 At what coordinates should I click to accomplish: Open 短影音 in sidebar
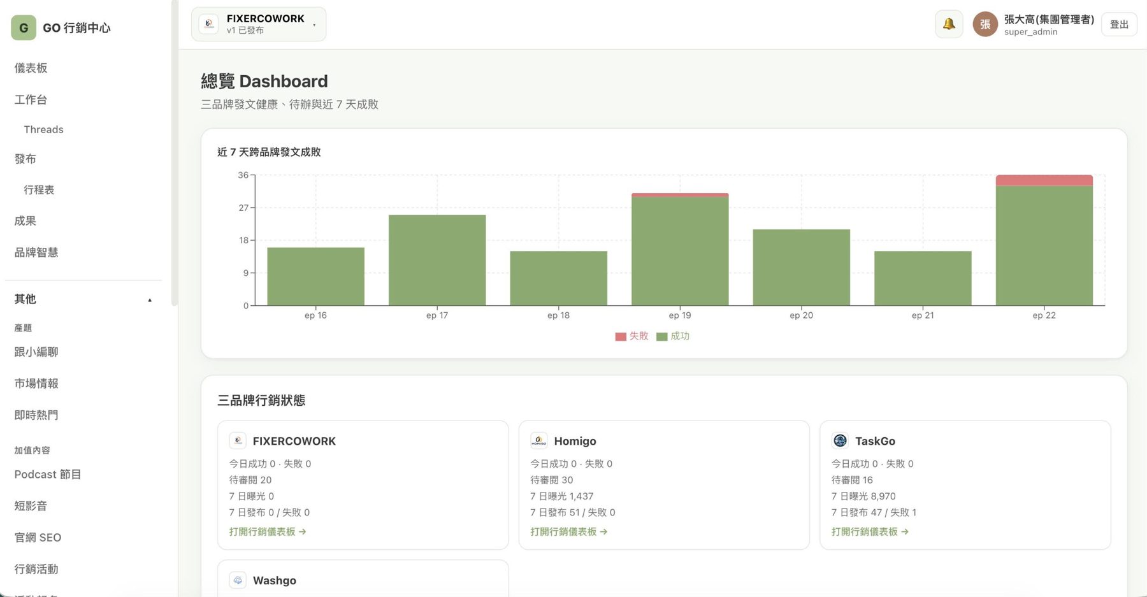(31, 506)
